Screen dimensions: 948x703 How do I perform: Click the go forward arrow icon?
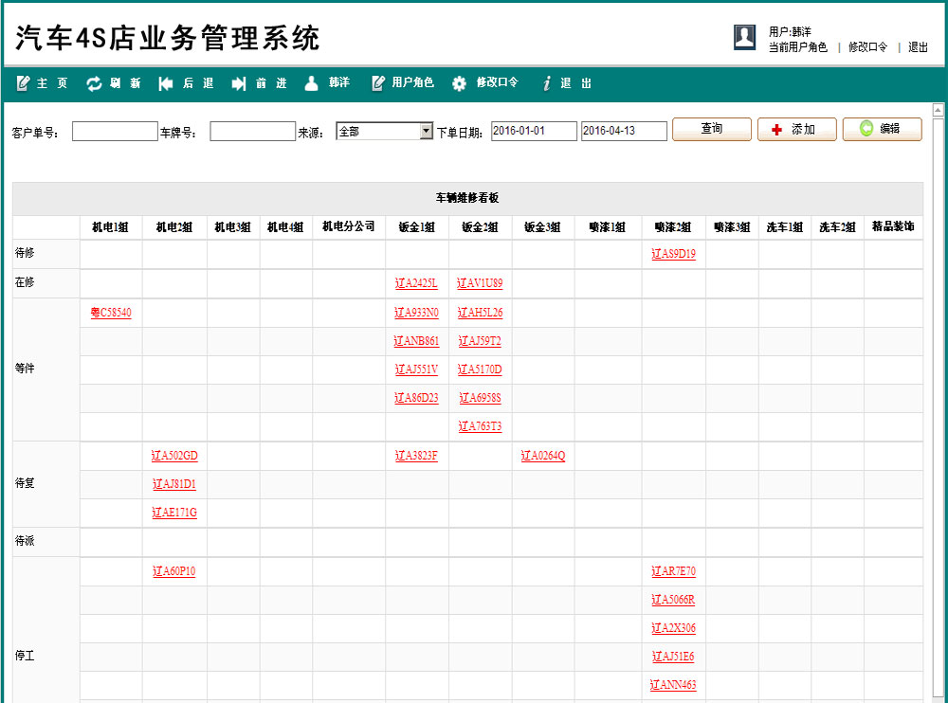[x=239, y=83]
